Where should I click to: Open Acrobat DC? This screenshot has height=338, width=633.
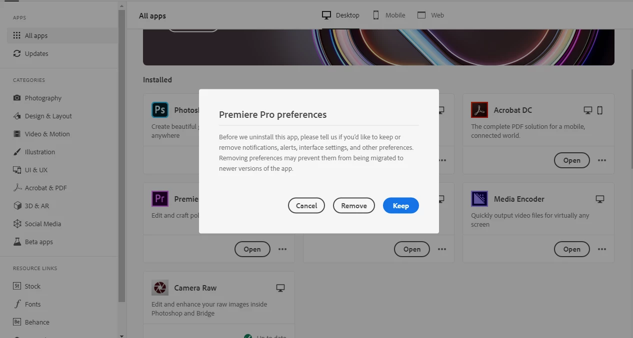tap(572, 160)
